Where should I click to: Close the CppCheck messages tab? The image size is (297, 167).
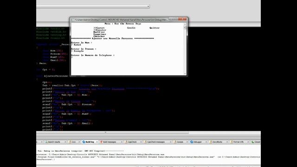point(170,142)
